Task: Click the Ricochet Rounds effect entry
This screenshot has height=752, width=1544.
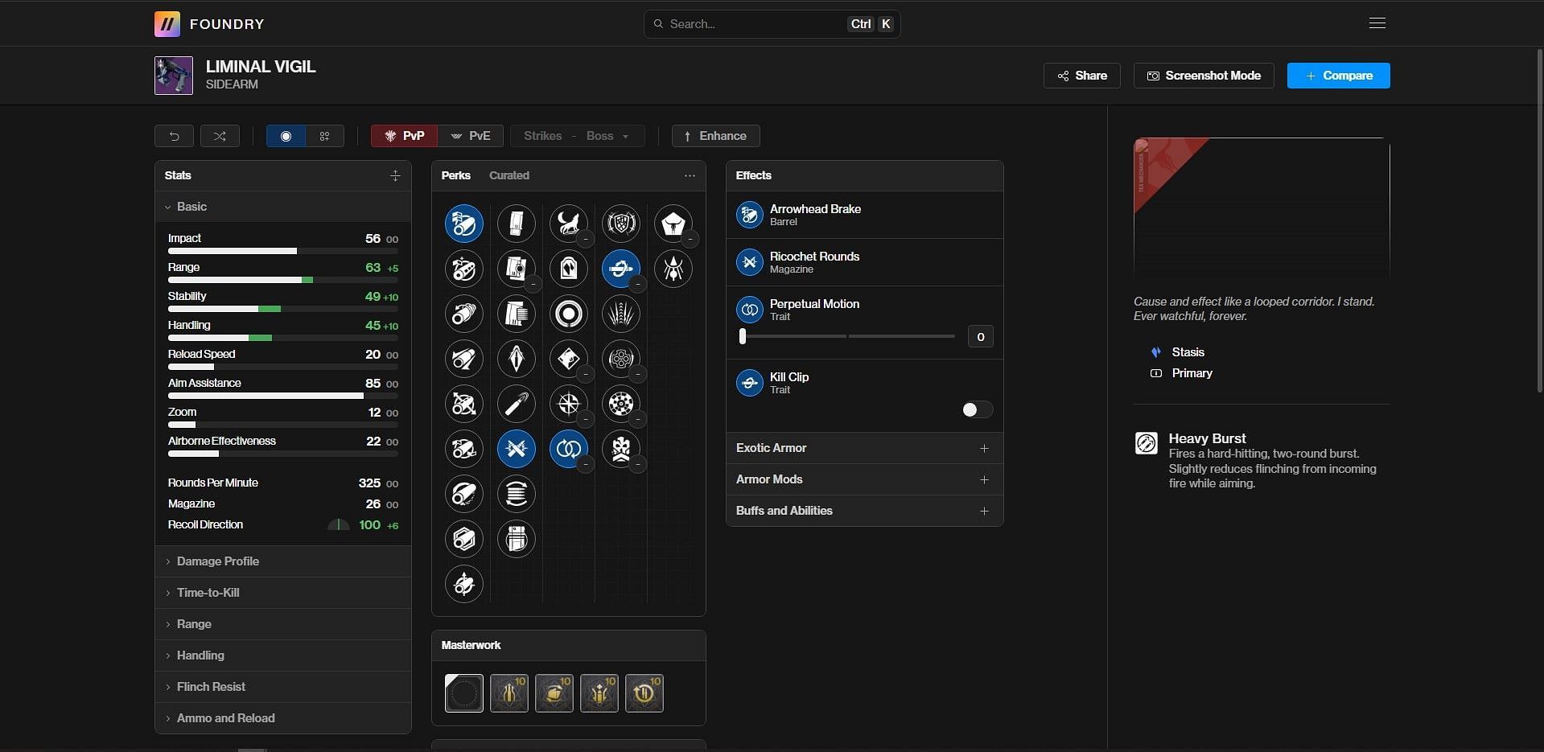Action: (x=864, y=262)
